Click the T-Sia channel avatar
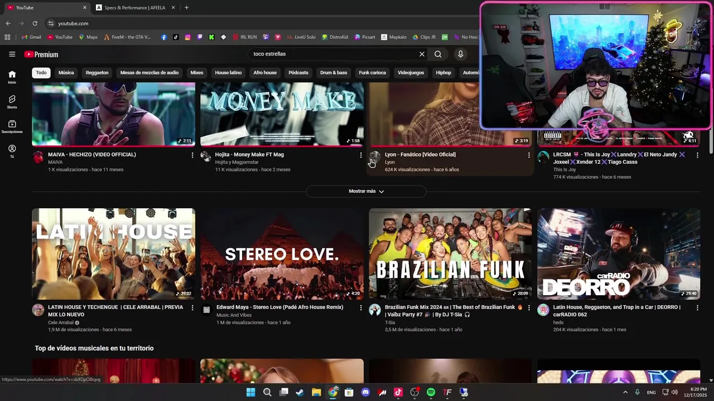Viewport: 714px width, 401px height. tap(375, 310)
